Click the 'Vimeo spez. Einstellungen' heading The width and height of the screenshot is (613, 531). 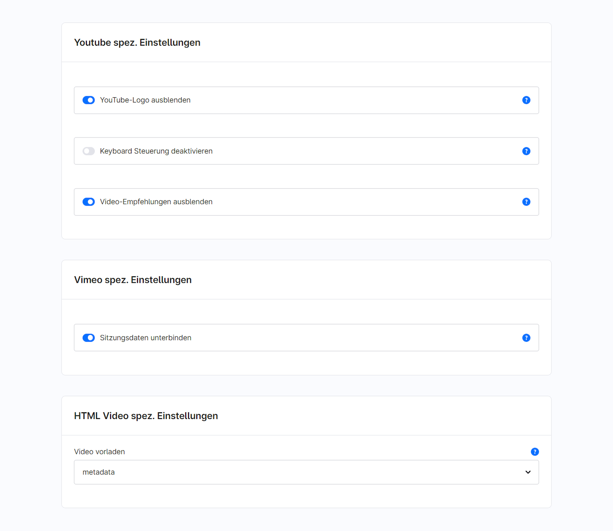(133, 280)
